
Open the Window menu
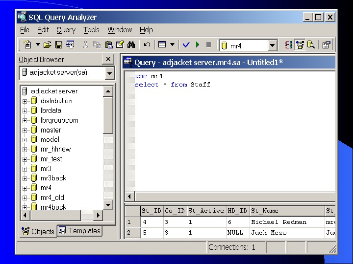(120, 30)
